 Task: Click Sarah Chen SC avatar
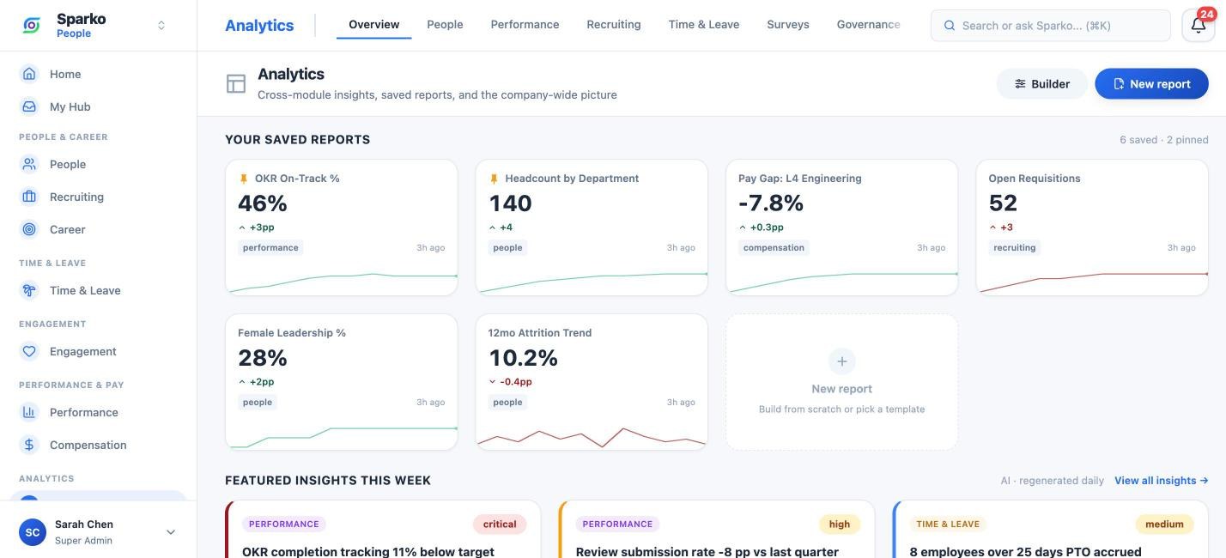[x=33, y=532]
